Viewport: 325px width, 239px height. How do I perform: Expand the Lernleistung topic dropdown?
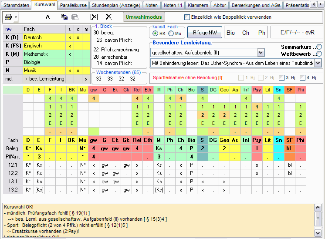click(317, 63)
